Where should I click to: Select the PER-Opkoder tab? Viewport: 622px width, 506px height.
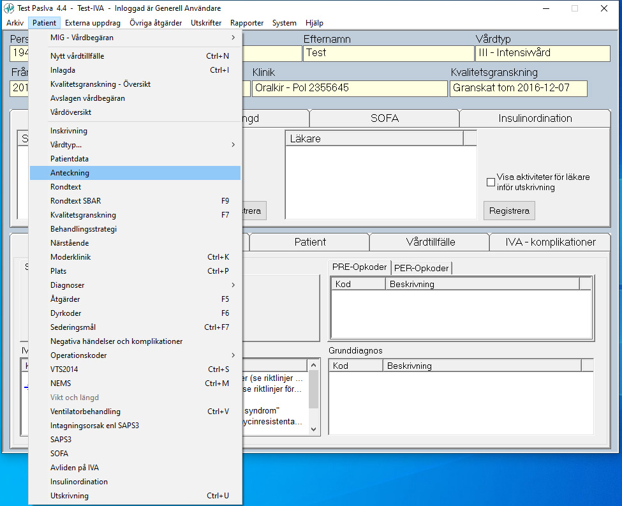tap(421, 267)
